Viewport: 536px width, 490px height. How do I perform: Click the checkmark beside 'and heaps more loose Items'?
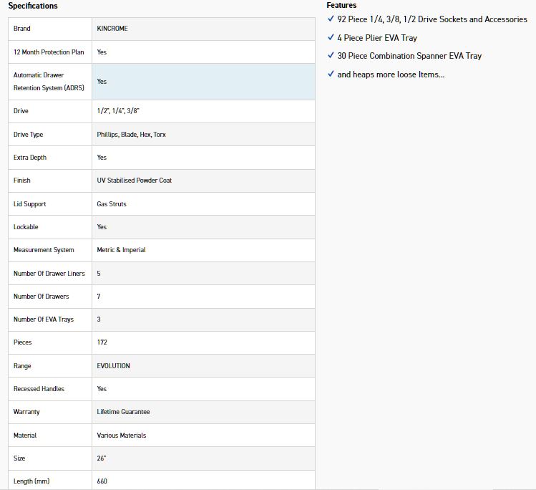[330, 74]
